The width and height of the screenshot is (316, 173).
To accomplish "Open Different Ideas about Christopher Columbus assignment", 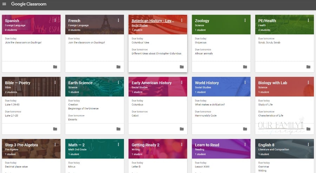I will click(x=156, y=53).
